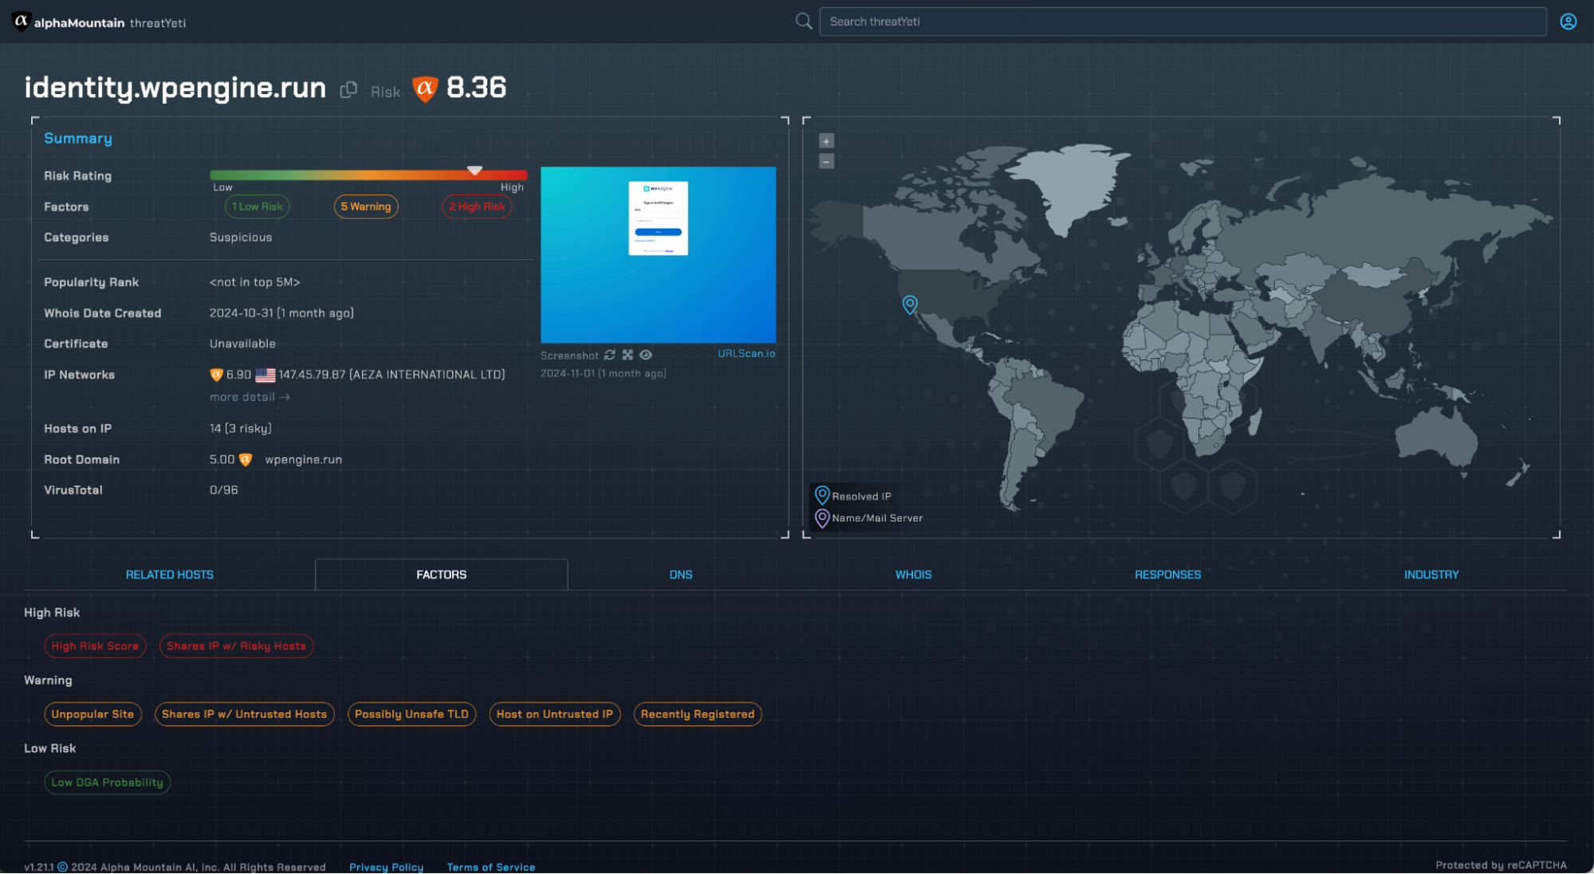
Task: Click the Certificate Unavailable value
Action: 242,344
